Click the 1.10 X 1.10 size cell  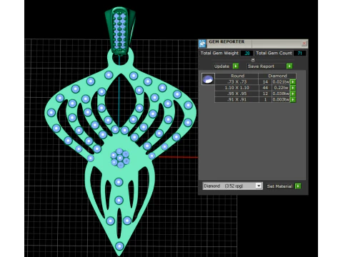pyautogui.click(x=237, y=88)
